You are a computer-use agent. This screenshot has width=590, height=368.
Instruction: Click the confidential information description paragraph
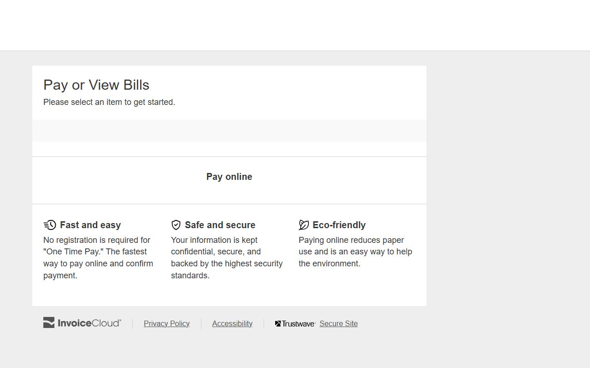226,258
